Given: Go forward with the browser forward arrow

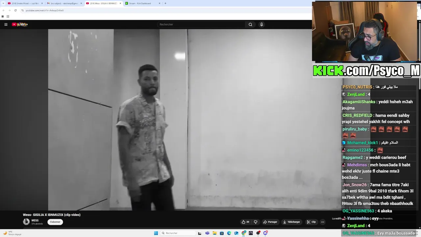Looking at the screenshot, I should (x=9, y=10).
